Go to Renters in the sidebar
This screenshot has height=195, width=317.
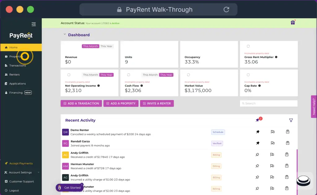point(14,75)
